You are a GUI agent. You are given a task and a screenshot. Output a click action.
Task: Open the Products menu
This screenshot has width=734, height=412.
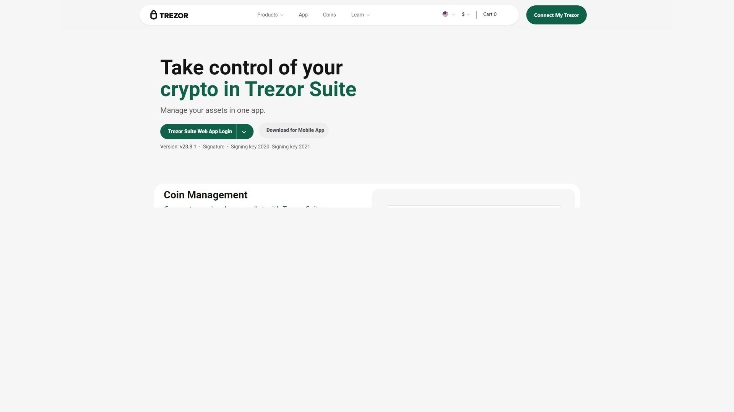[x=270, y=15]
